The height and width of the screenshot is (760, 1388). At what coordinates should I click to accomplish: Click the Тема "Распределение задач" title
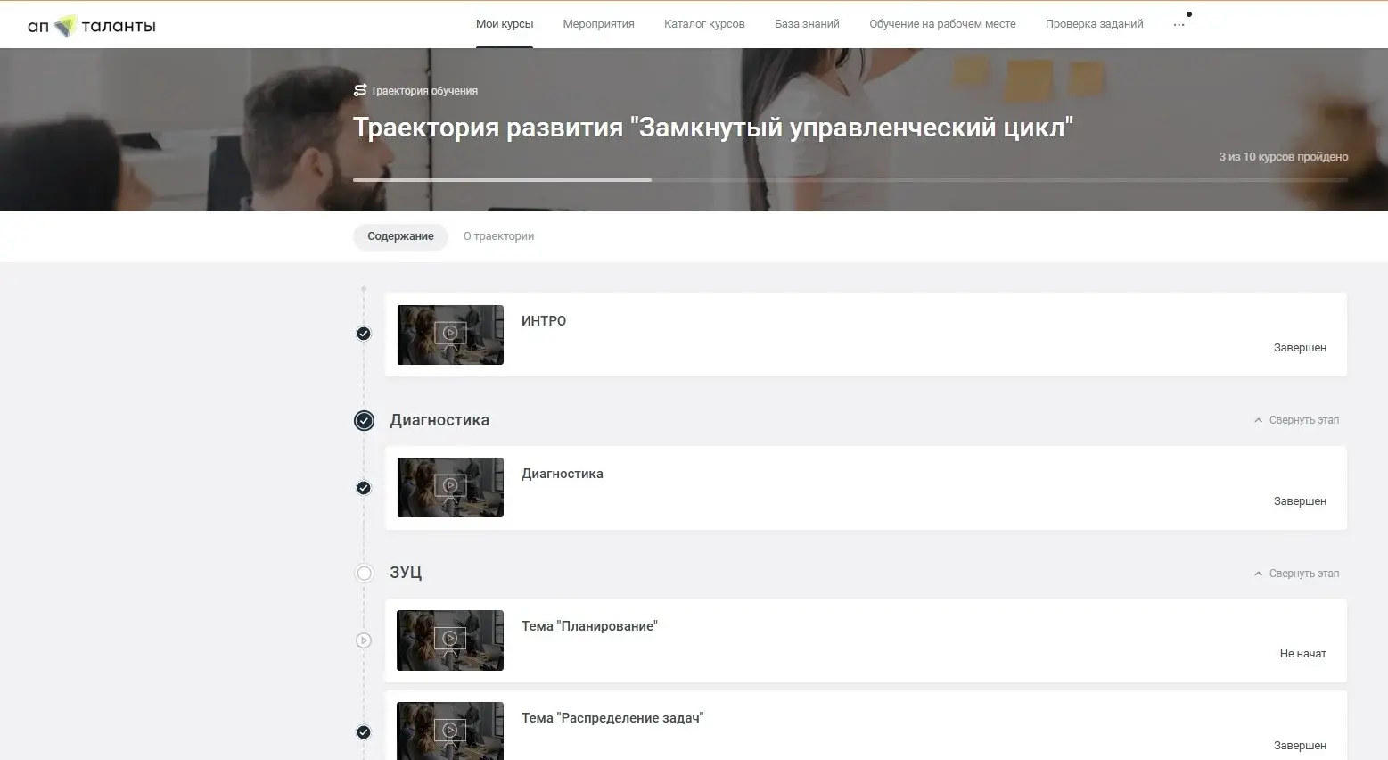[x=612, y=718]
